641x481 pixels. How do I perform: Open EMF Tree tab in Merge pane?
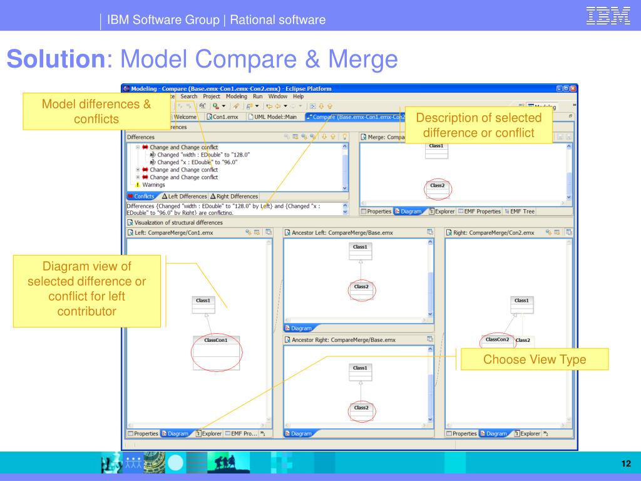(x=520, y=212)
